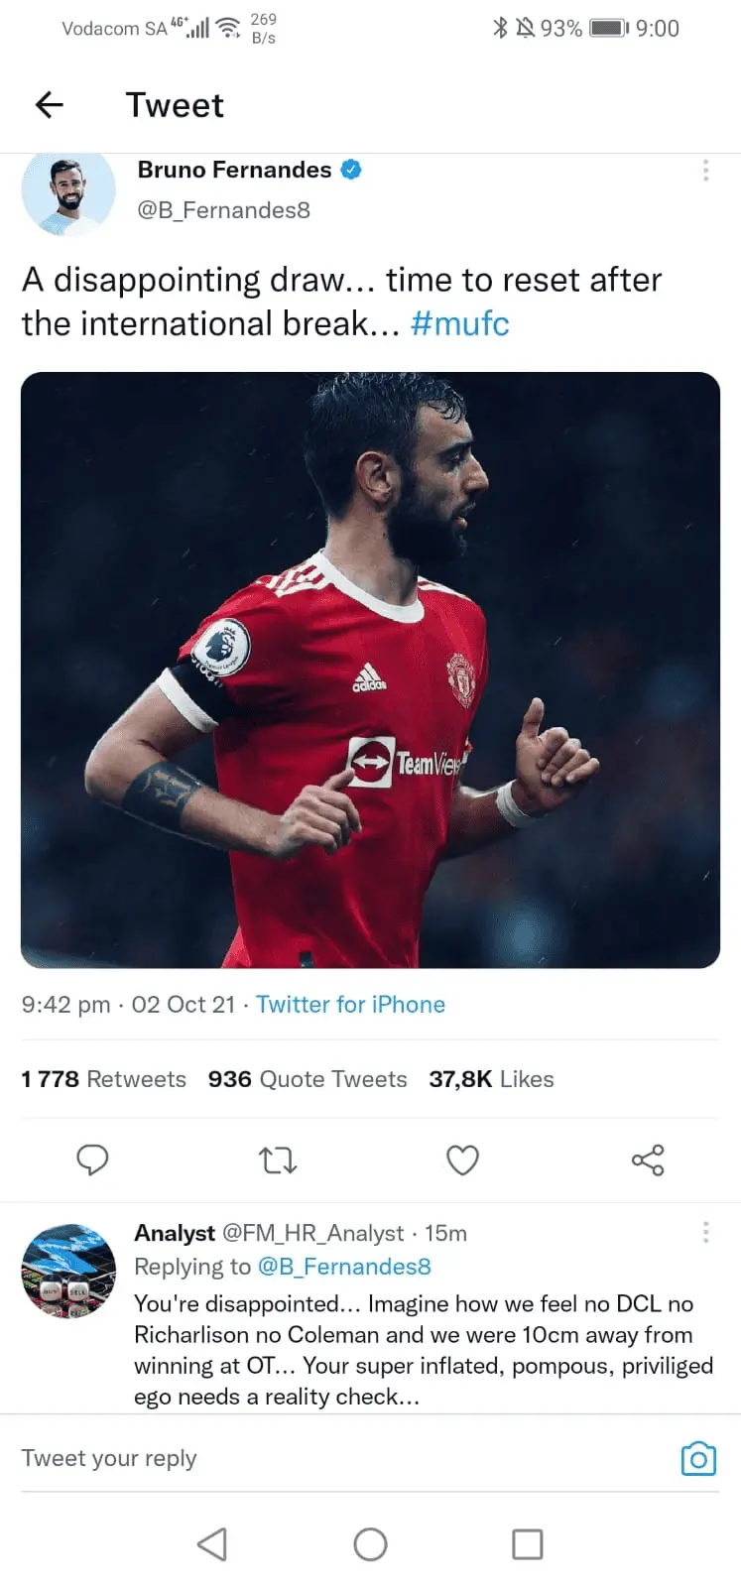Open Bruno Fernandes' profile picture
Viewport: 741px width, 1587px height.
tap(68, 193)
